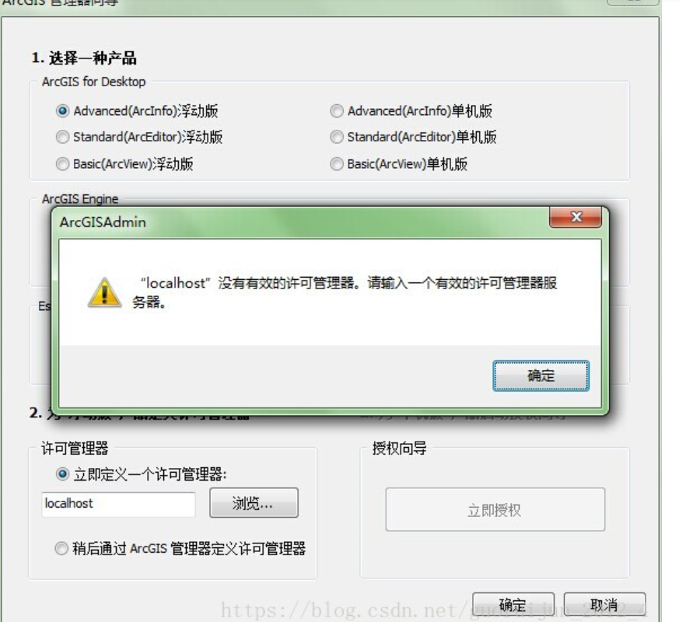This screenshot has width=679, height=622.
Task: Select Basic(ArcView) 单机版 option
Action: [x=337, y=164]
